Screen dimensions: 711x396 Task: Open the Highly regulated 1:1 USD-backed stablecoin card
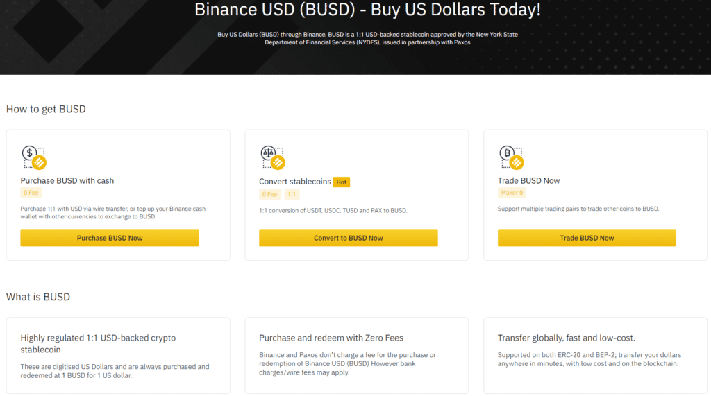tap(118, 355)
